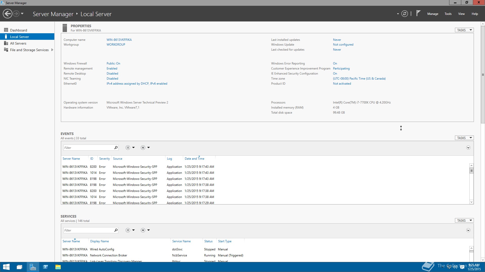Click Windows Firewall Public: On link
The width and height of the screenshot is (485, 272).
pyautogui.click(x=113, y=63)
